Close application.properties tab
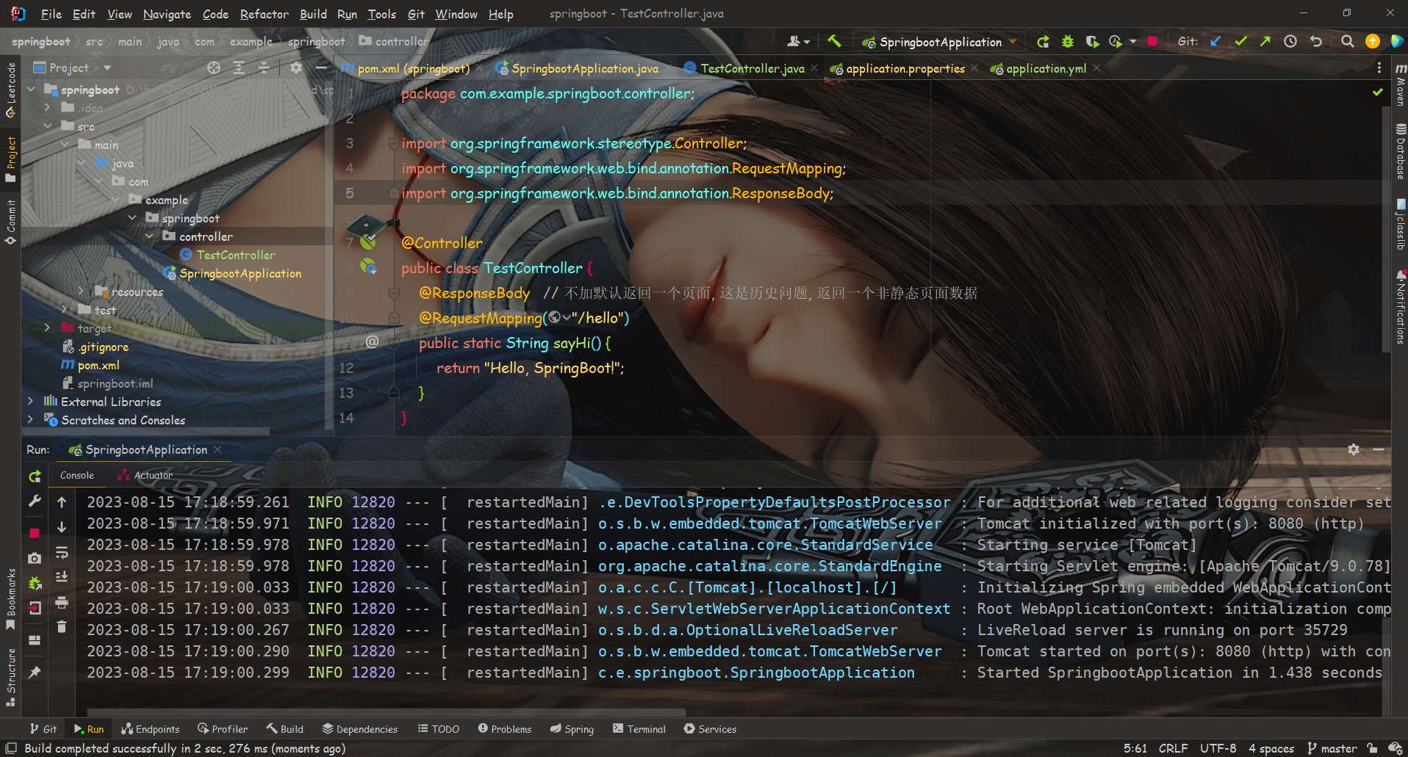 [974, 68]
